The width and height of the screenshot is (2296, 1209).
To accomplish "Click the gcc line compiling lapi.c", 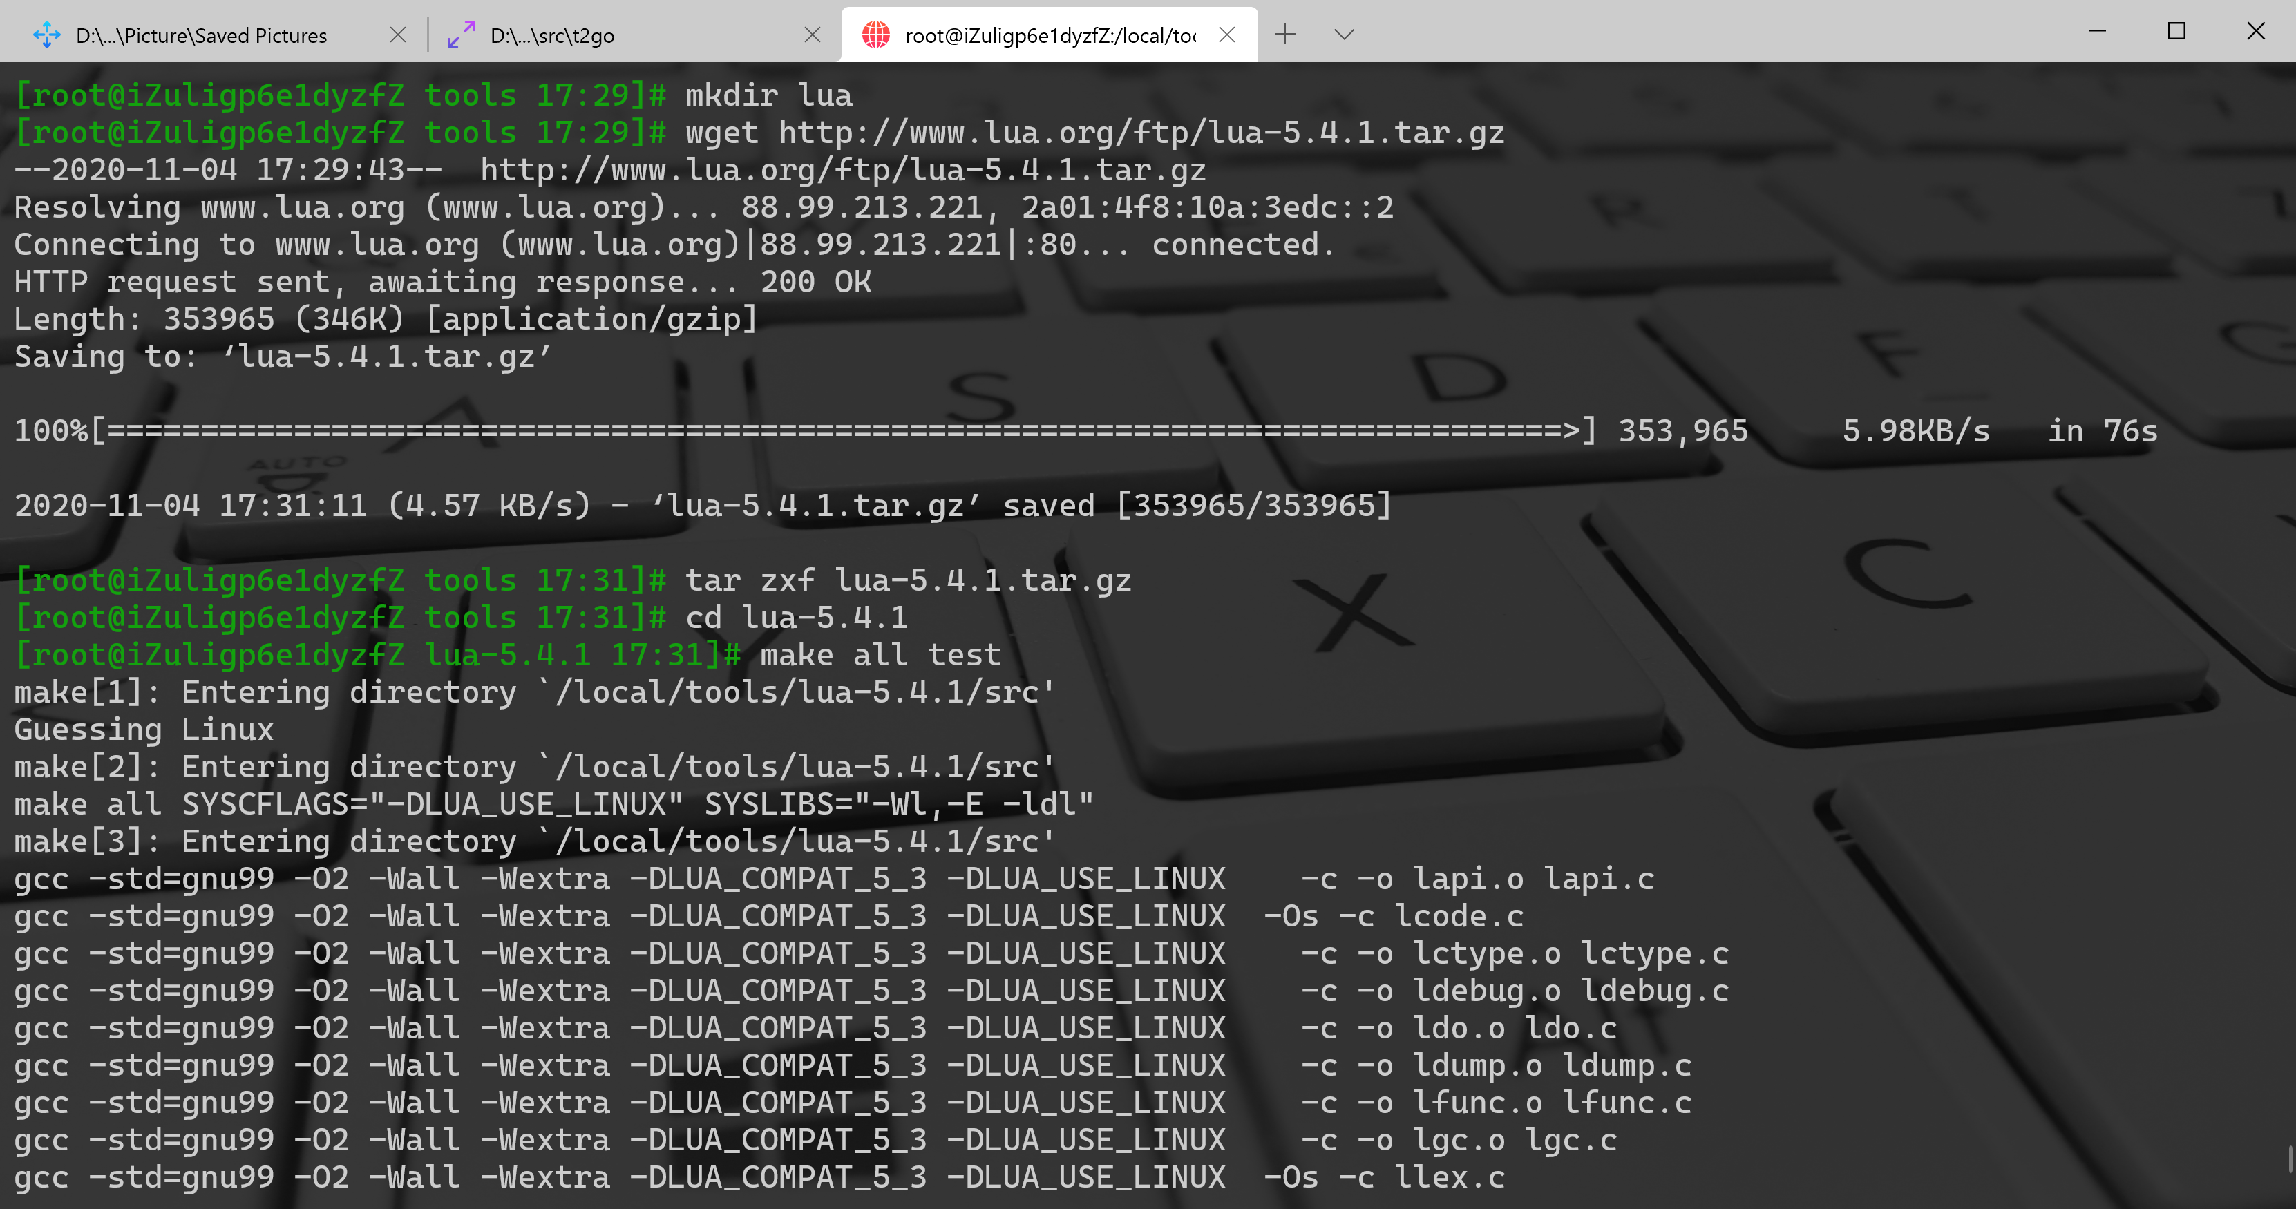I will tap(833, 879).
